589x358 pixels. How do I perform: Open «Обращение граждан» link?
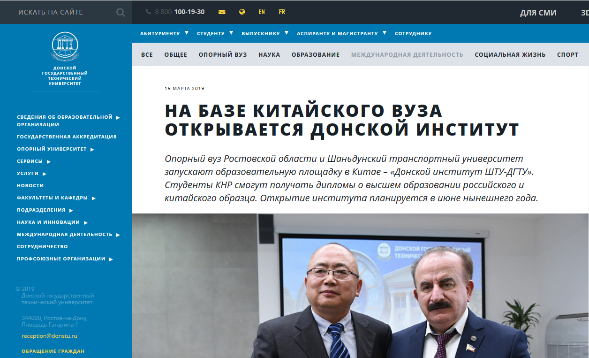coord(53,351)
